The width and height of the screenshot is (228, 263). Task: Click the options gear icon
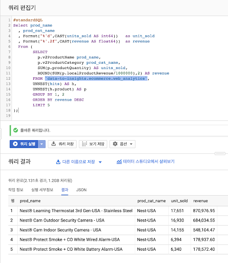[x=115, y=144]
